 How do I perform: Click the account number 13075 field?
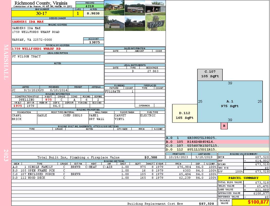[94, 42]
